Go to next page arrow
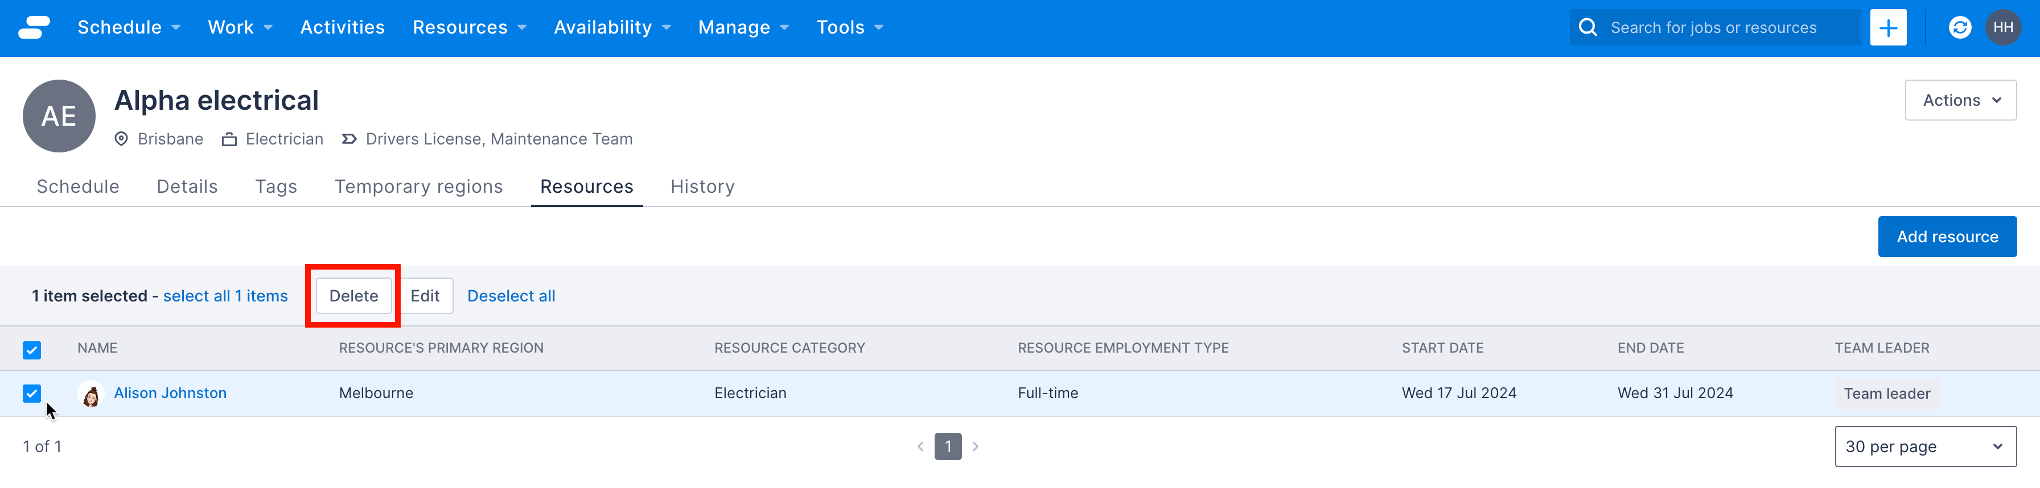2040x488 pixels. click(976, 447)
